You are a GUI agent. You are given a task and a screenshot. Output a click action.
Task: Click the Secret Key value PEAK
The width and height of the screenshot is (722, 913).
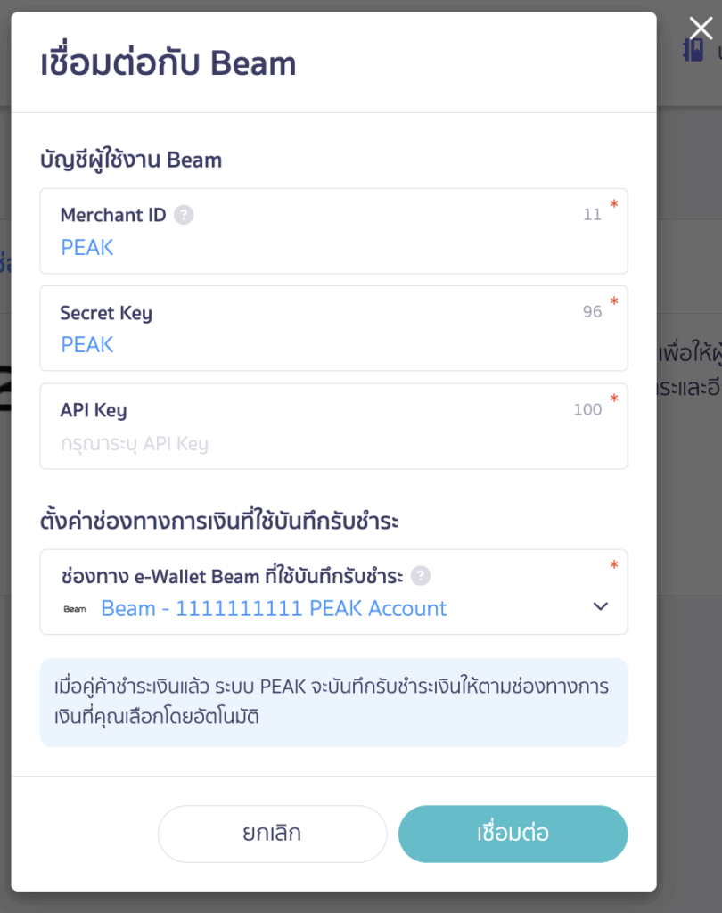tap(86, 344)
